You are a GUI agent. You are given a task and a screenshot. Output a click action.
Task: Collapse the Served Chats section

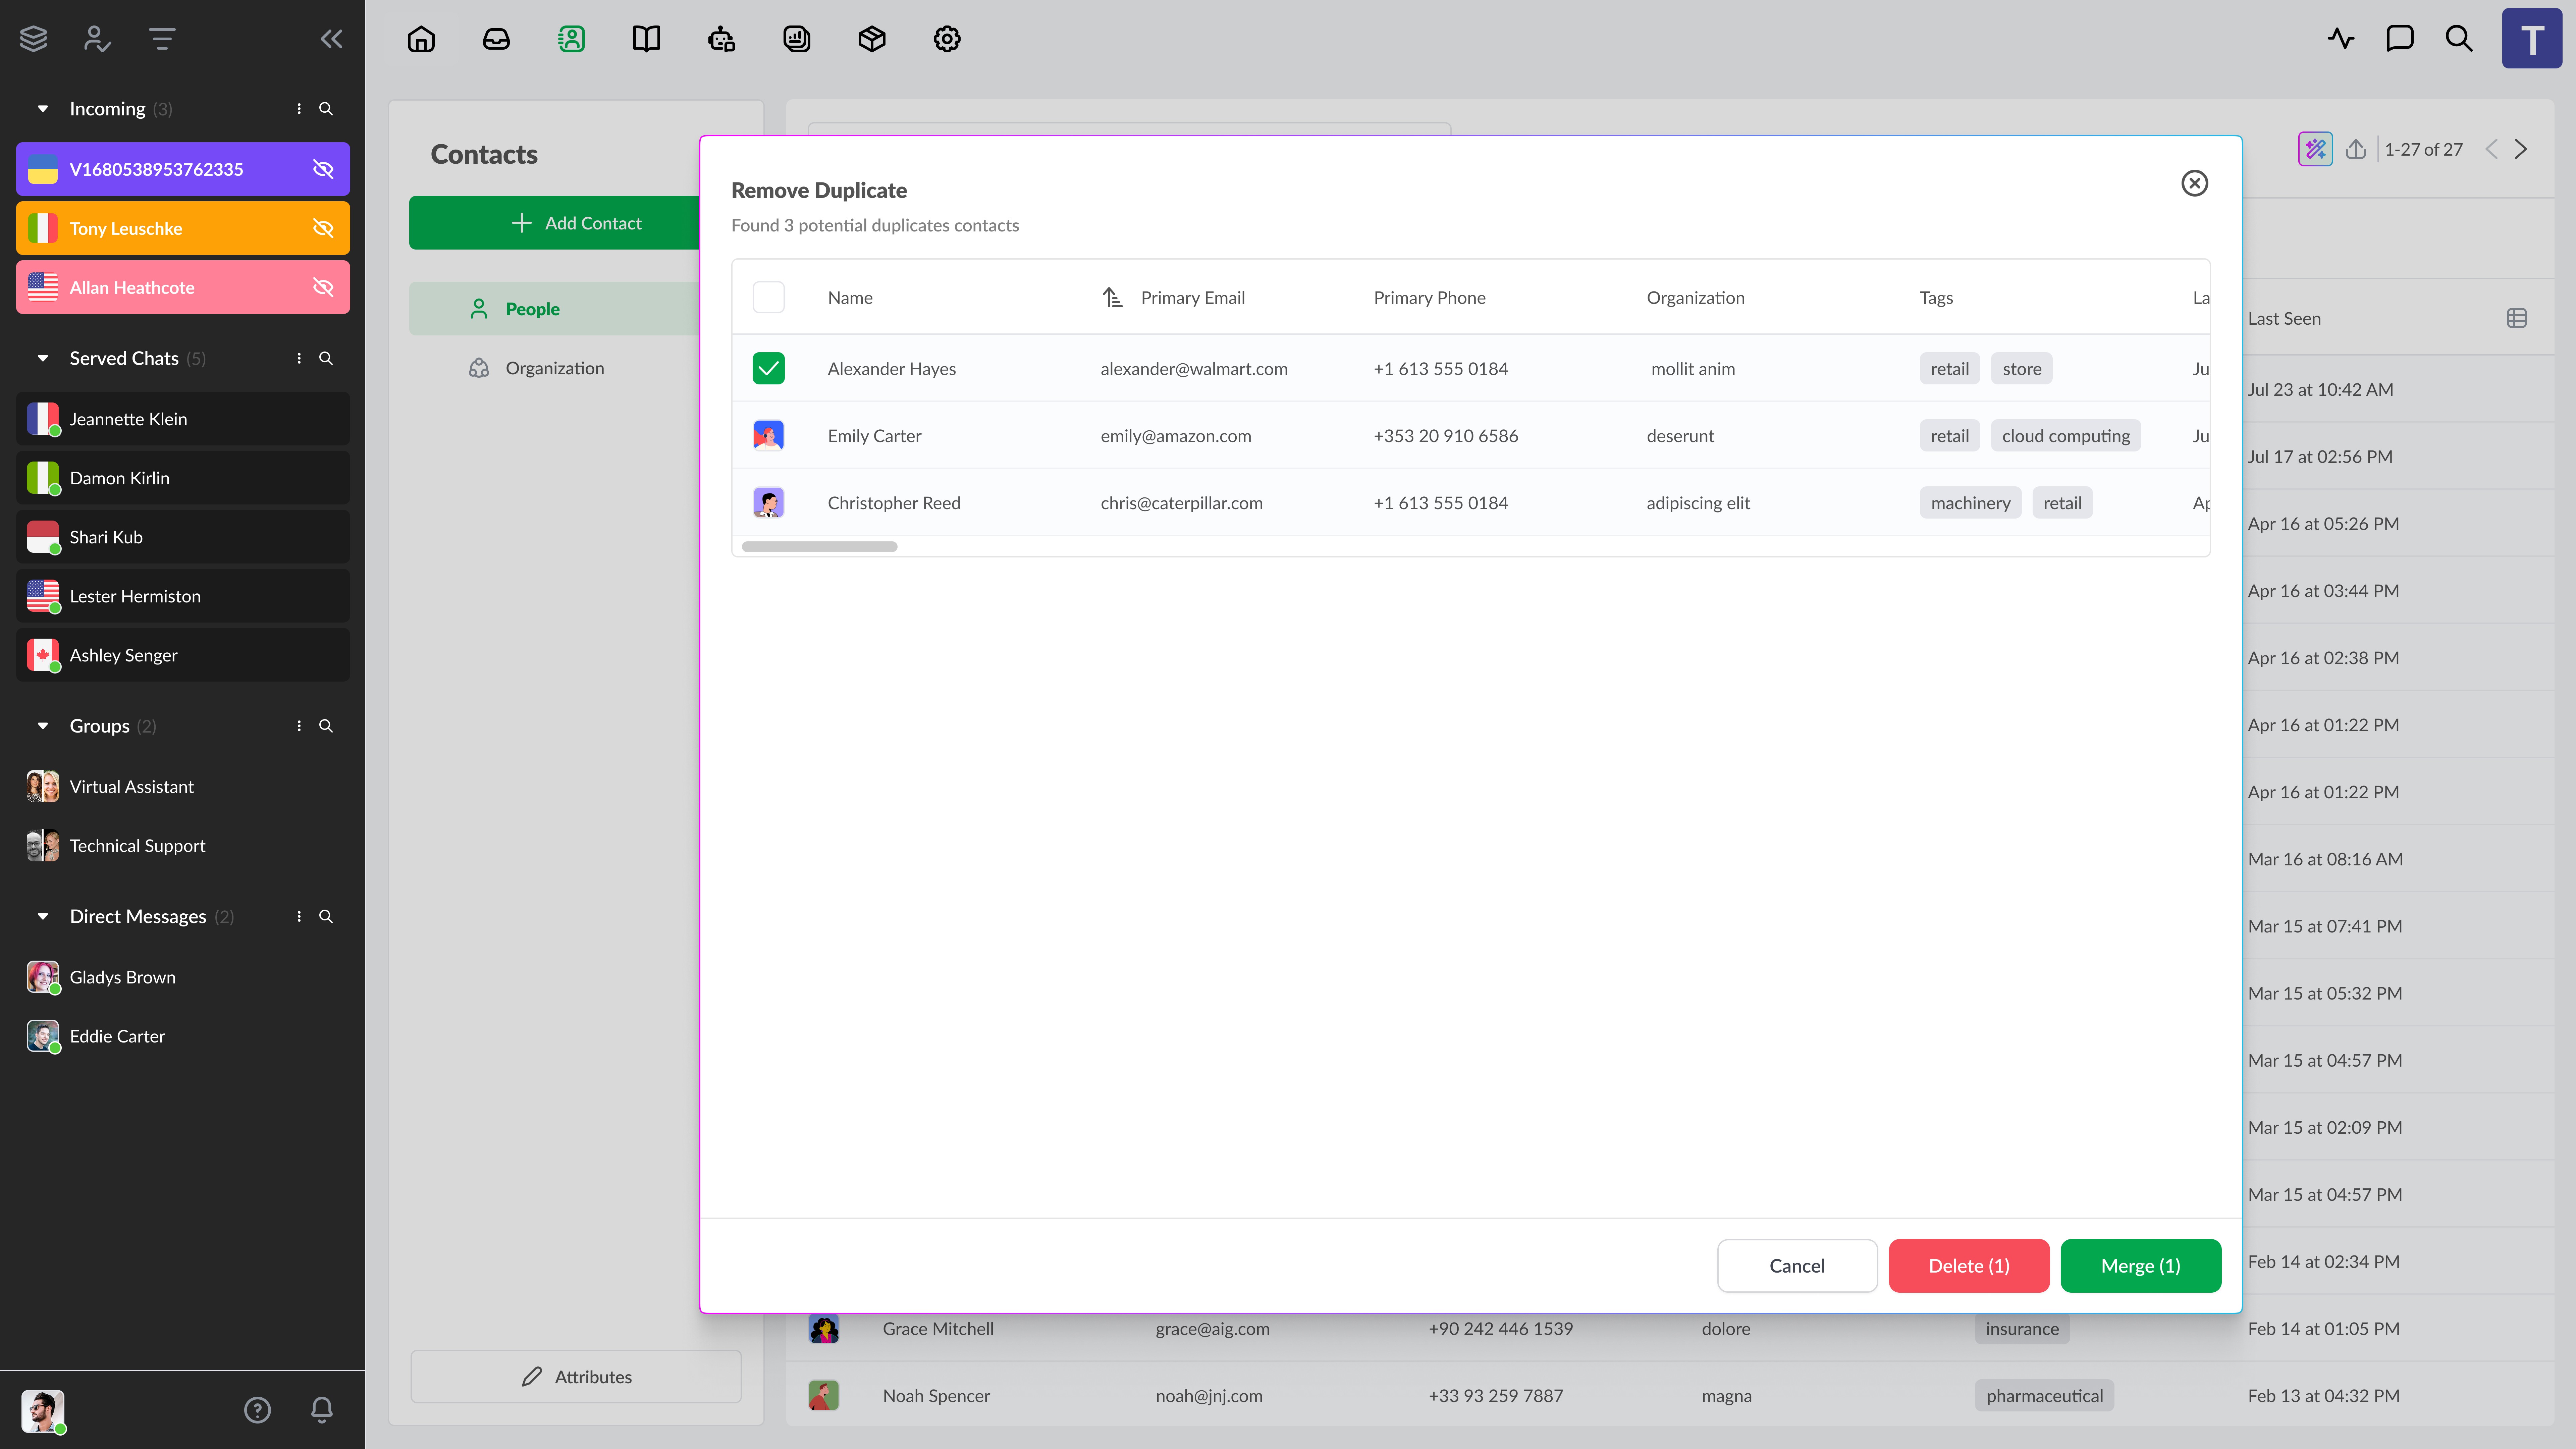click(x=43, y=358)
